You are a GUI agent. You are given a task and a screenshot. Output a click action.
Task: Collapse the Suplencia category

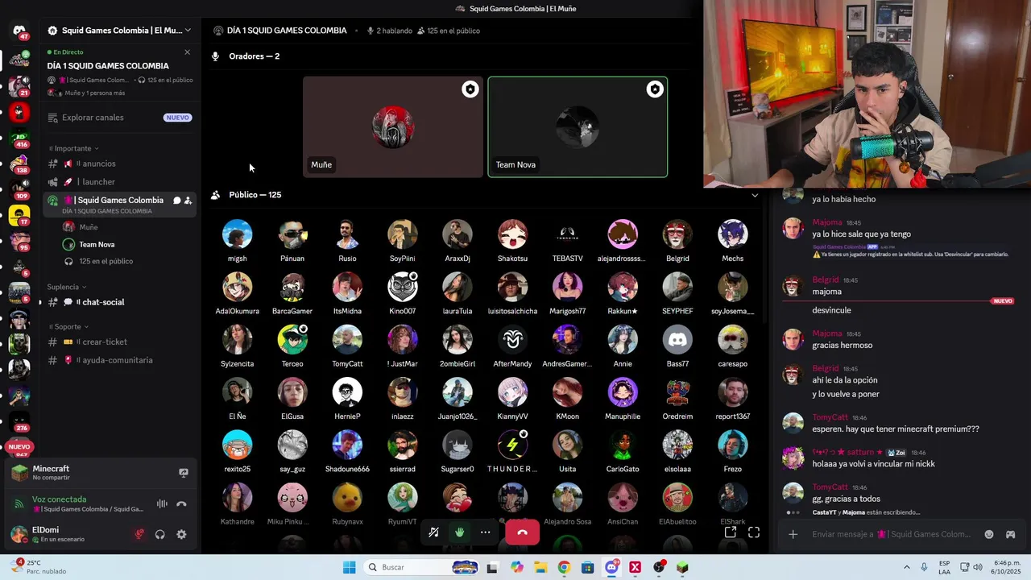66,287
